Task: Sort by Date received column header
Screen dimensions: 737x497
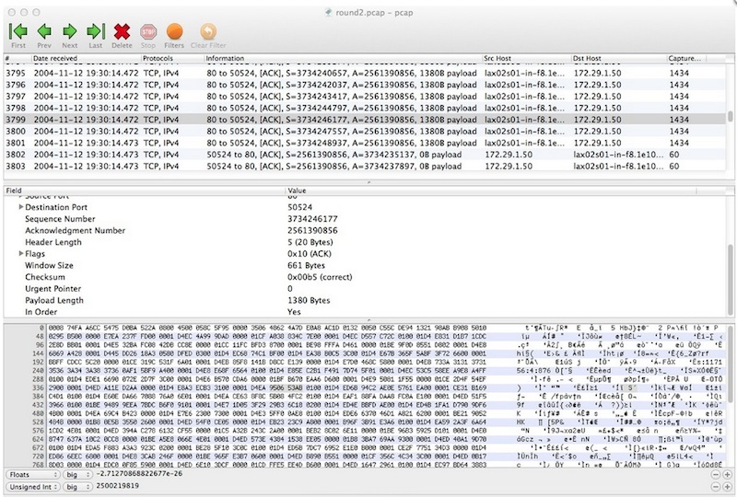Action: [83, 58]
